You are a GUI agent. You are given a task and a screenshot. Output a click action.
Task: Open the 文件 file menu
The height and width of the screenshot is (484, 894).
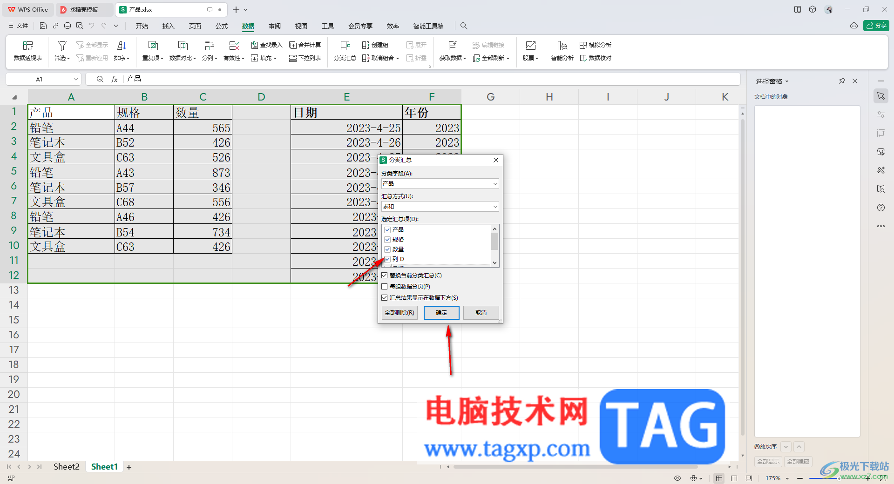19,26
